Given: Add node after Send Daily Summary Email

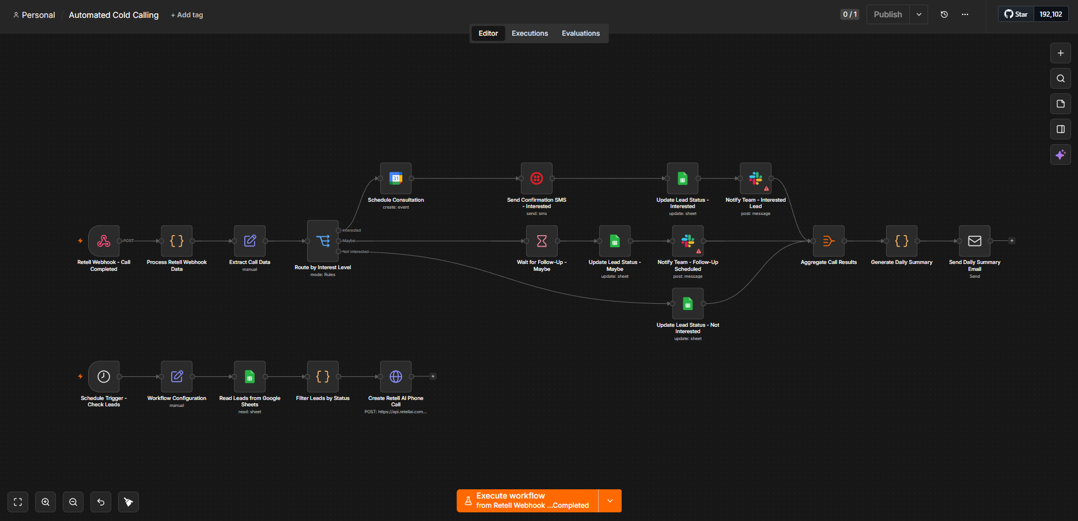Looking at the screenshot, I should tap(1012, 241).
